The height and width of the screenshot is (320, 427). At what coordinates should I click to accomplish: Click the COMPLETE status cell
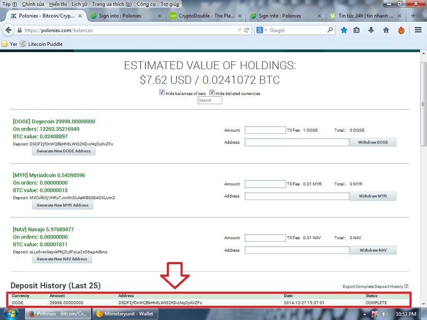[377, 302]
